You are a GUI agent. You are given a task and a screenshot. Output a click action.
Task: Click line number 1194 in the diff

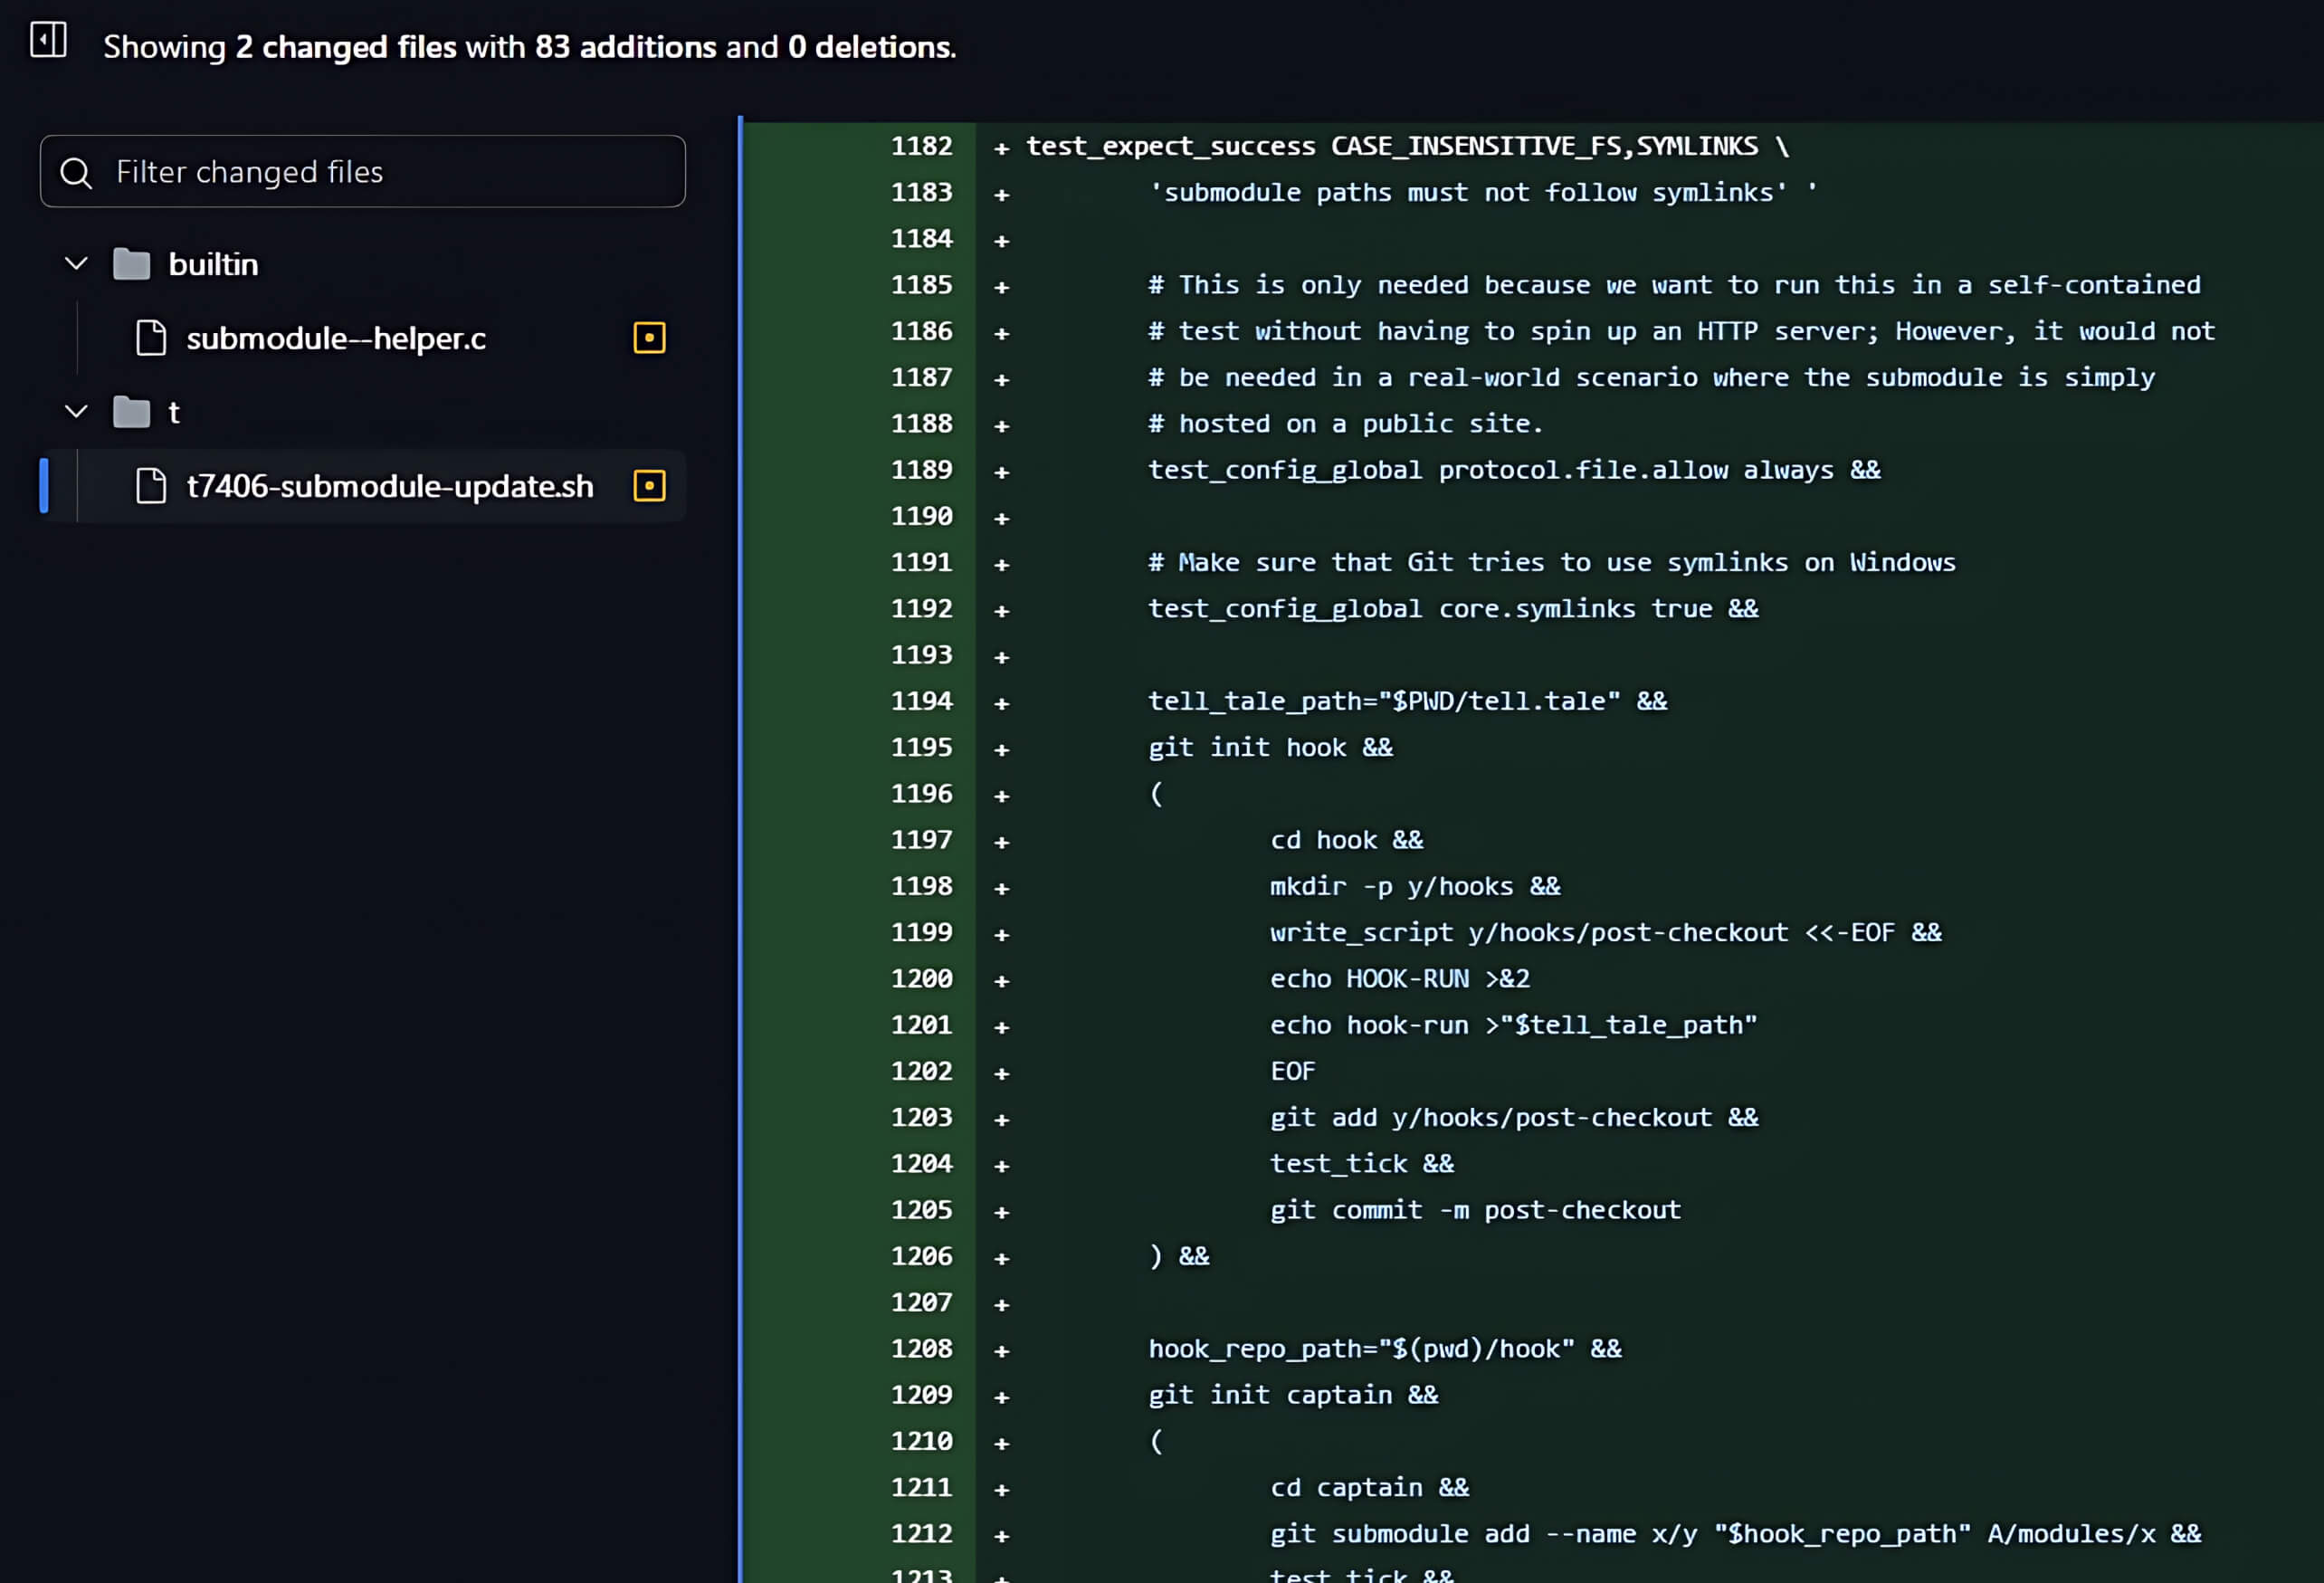[921, 701]
